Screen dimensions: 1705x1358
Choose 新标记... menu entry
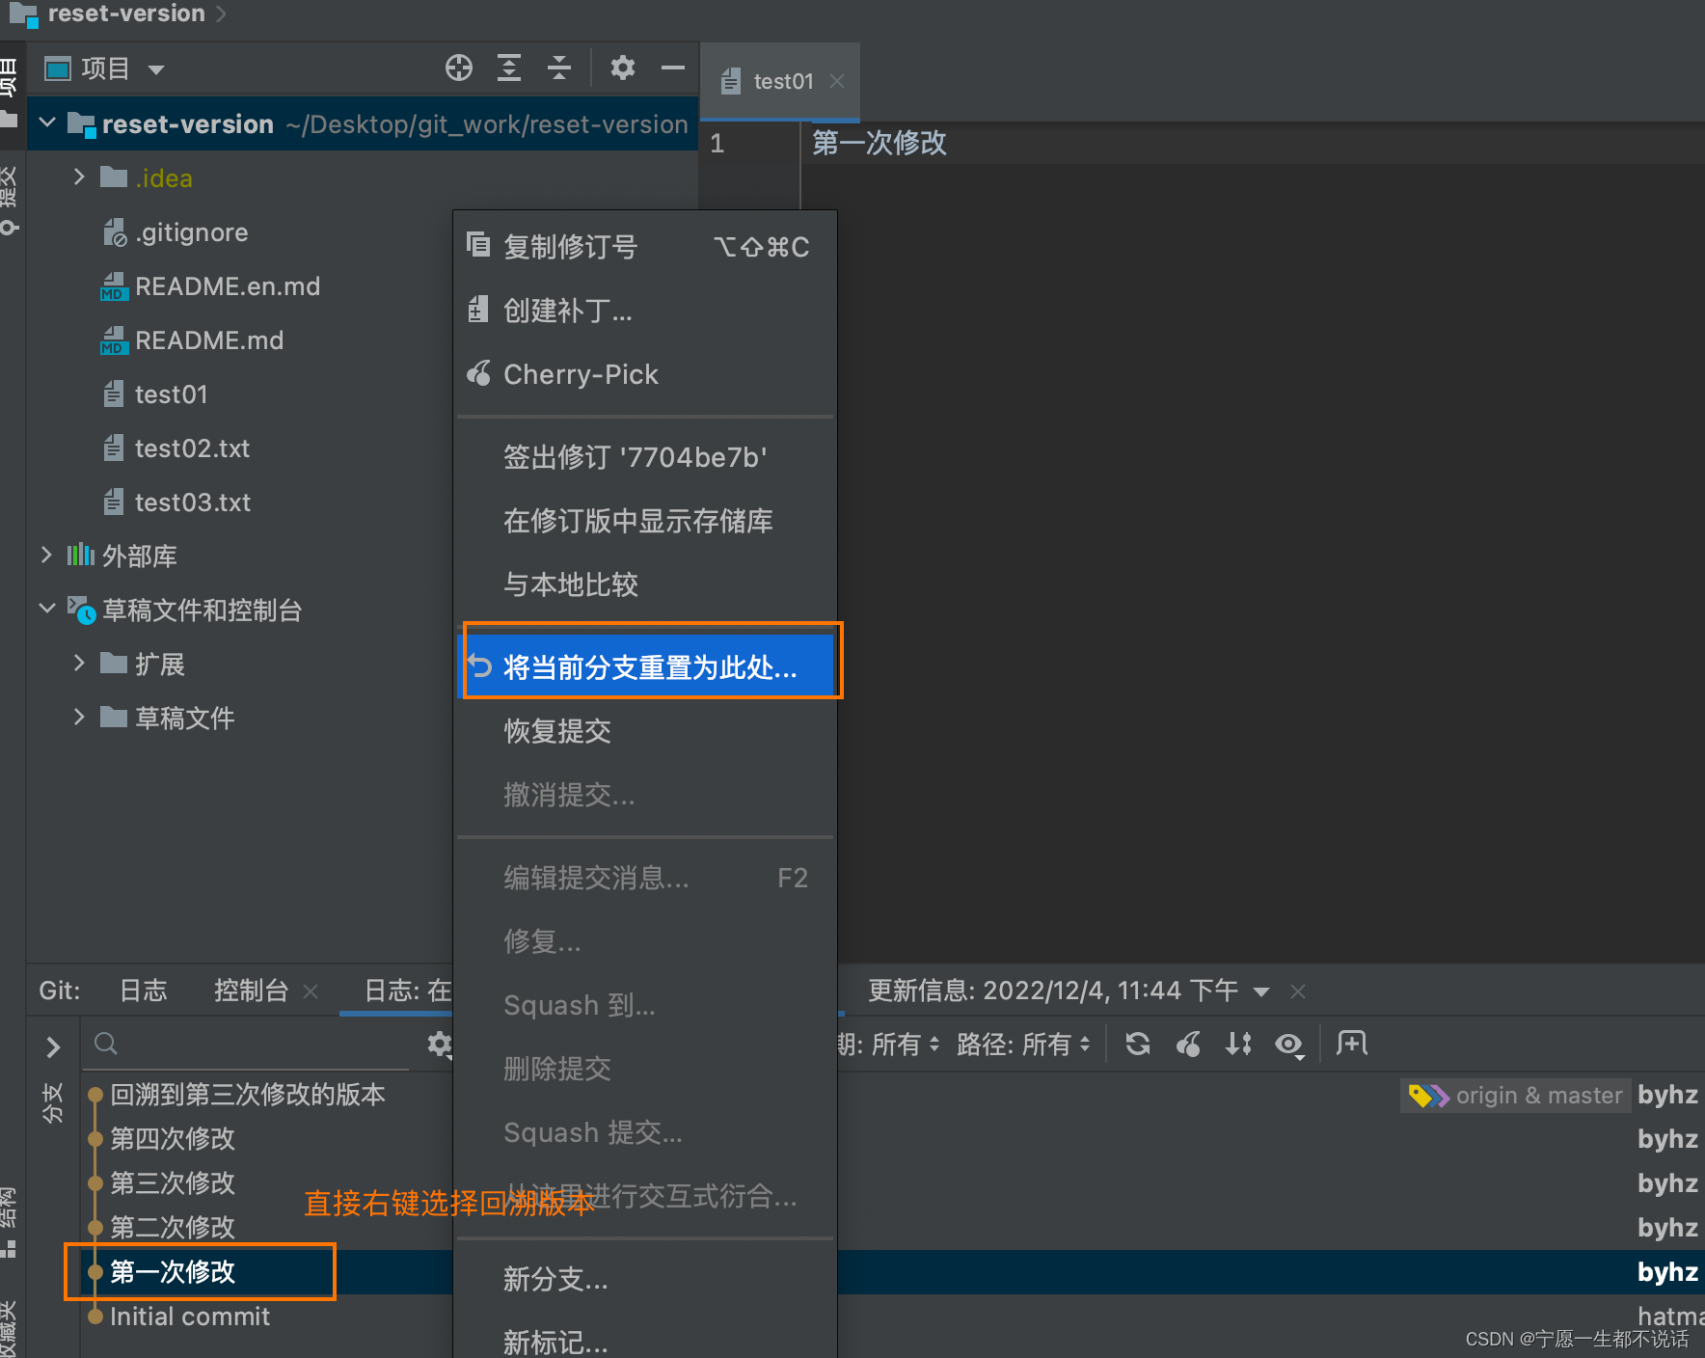click(x=644, y=1343)
